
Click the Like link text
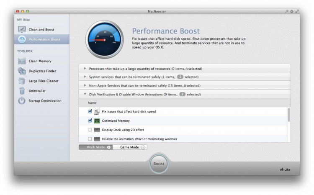(287, 169)
